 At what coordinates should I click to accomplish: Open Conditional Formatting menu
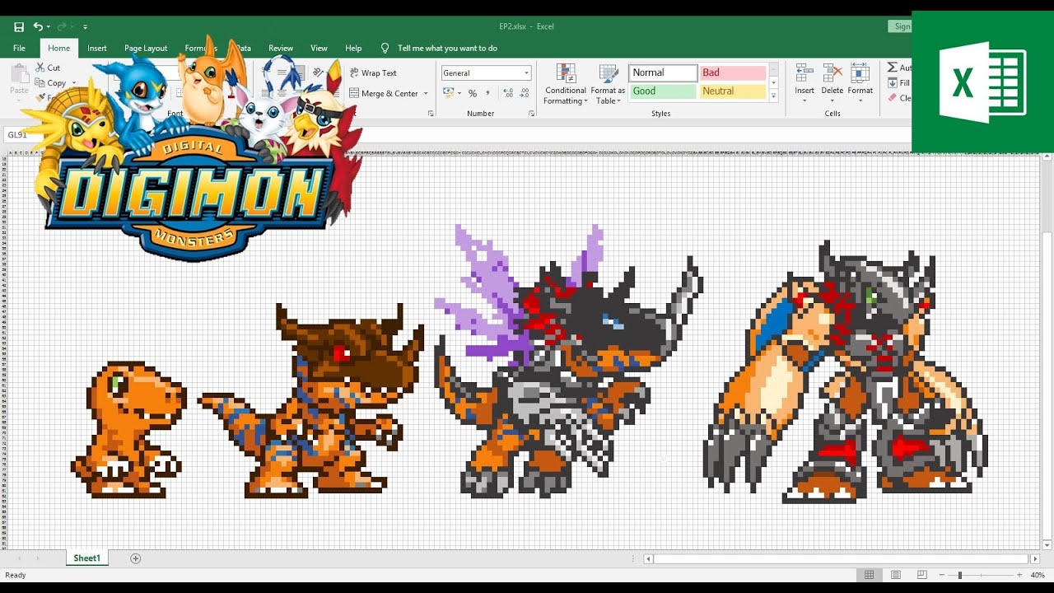coord(566,84)
